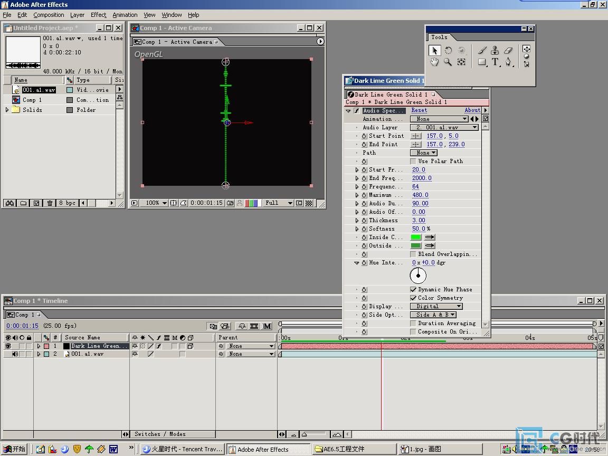Image resolution: width=608 pixels, height=456 pixels.
Task: Select the Pen tool
Action: (508, 62)
